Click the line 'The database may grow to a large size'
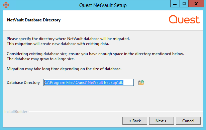 (40, 59)
